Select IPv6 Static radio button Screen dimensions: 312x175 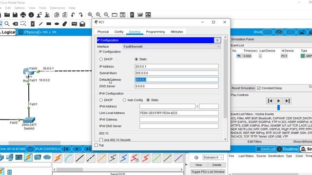tap(148, 100)
